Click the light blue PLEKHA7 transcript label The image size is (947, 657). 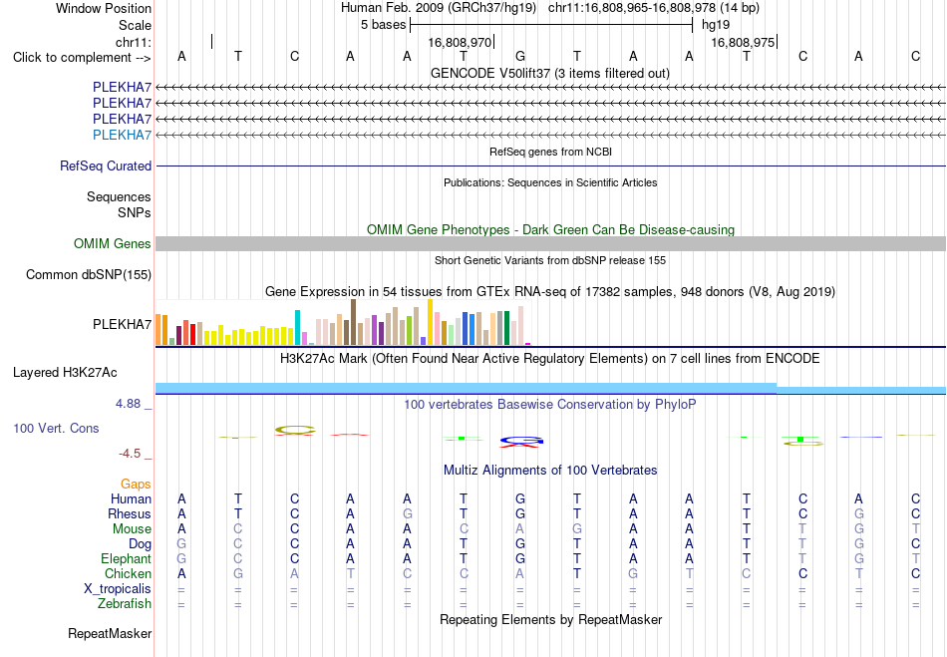(x=122, y=135)
